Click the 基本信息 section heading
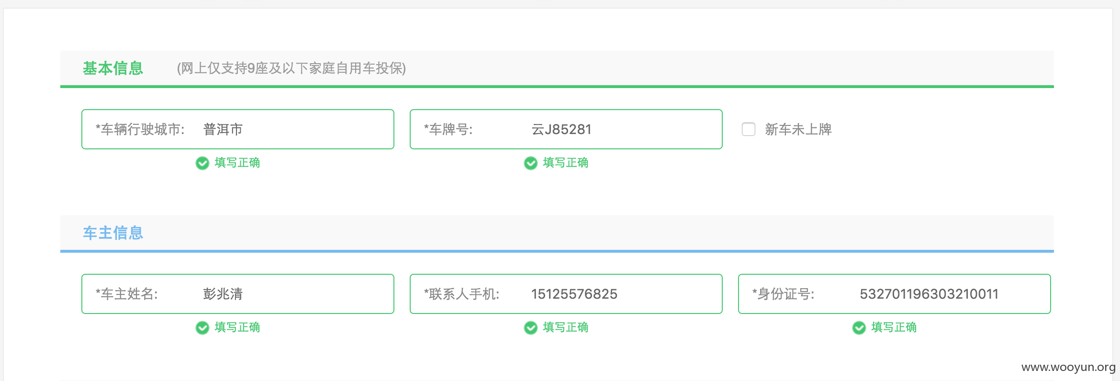The height and width of the screenshot is (381, 1120). tap(113, 68)
